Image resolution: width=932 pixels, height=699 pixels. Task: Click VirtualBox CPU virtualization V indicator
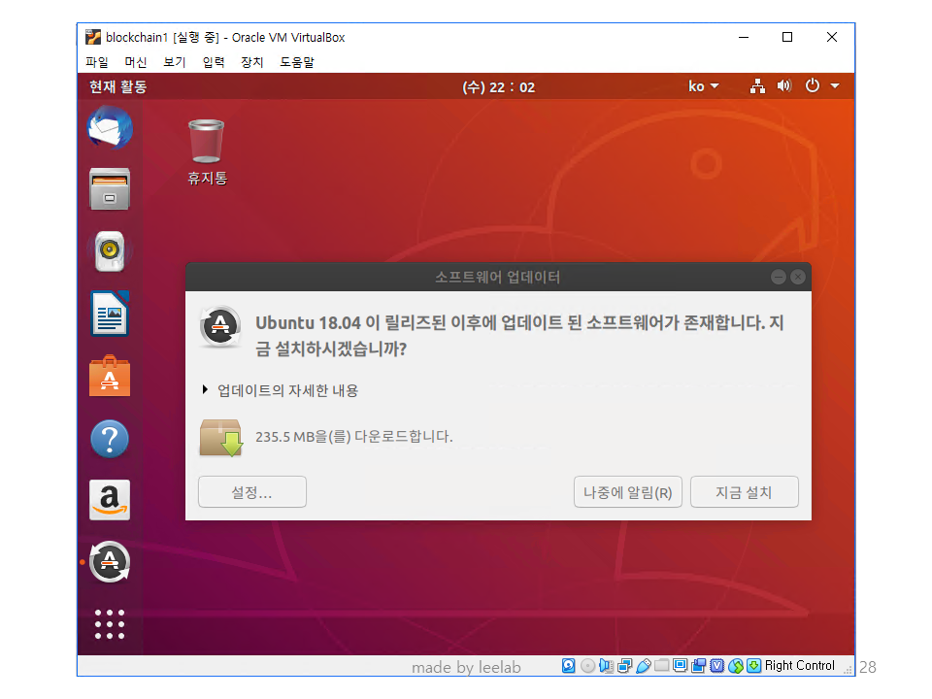(x=716, y=666)
